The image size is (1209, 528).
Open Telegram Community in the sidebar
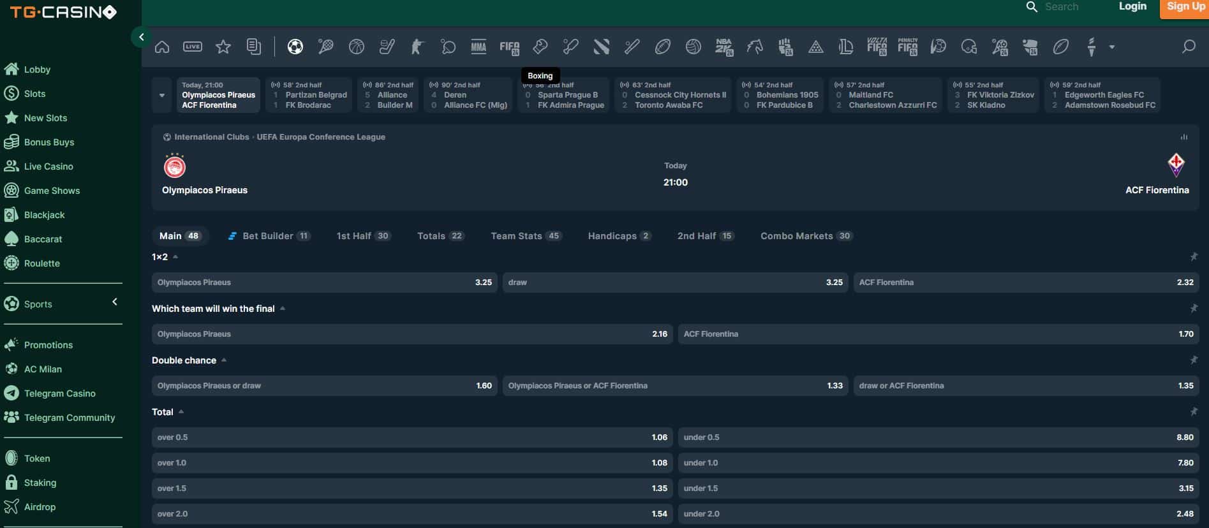pos(70,418)
